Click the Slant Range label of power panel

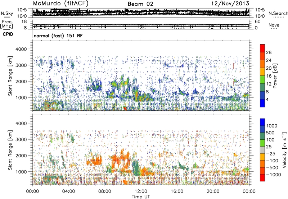click(10, 76)
